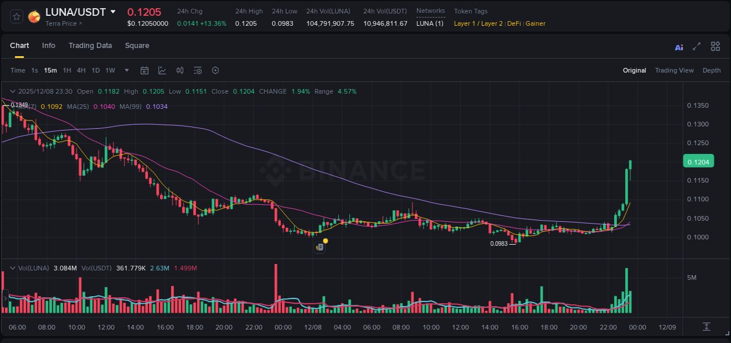Switch chart view to Trading View mode
This screenshot has width=731, height=343.
pyautogui.click(x=674, y=70)
